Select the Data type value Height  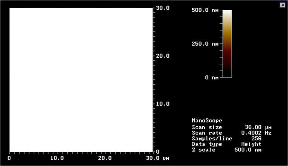pos(251,144)
